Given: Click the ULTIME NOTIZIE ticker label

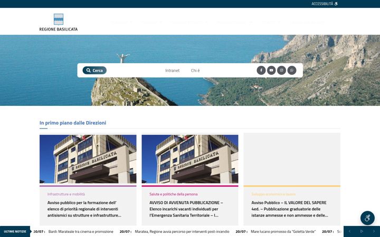Looking at the screenshot, I should pos(15,231).
